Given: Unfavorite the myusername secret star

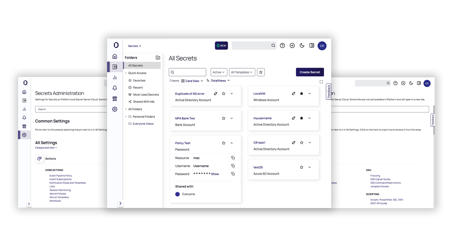Looking at the screenshot, I should (x=301, y=118).
